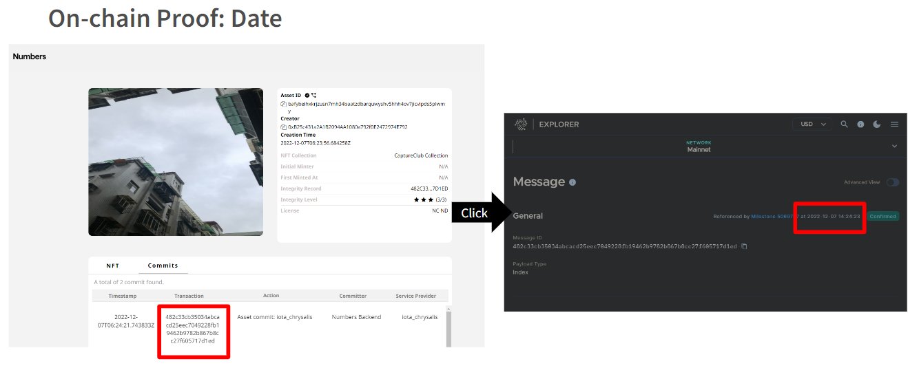The height and width of the screenshot is (390, 908).
Task: Click the EXPLORER title text
Action: point(559,124)
